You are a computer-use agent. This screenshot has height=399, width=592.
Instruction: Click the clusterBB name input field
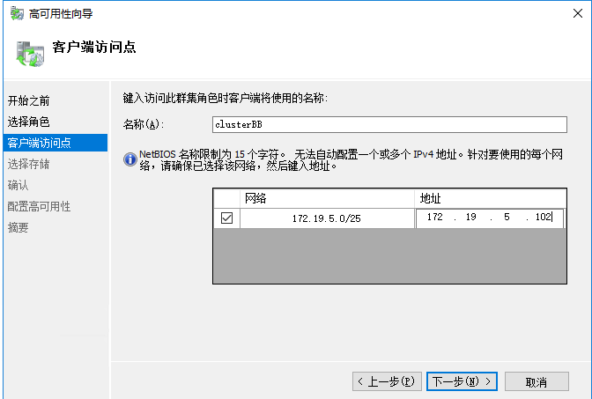click(x=389, y=124)
